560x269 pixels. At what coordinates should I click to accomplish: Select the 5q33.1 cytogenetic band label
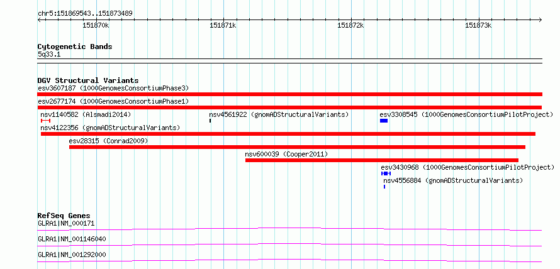coord(49,54)
